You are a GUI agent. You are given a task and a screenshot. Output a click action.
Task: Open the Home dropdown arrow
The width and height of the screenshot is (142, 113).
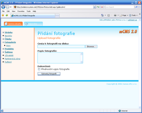[x=105, y=15]
